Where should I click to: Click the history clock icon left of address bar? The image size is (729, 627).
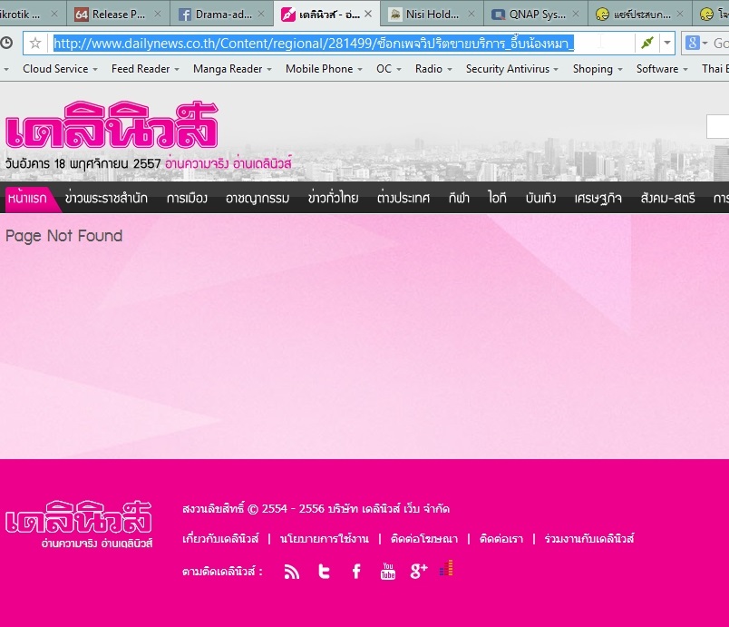click(x=6, y=44)
